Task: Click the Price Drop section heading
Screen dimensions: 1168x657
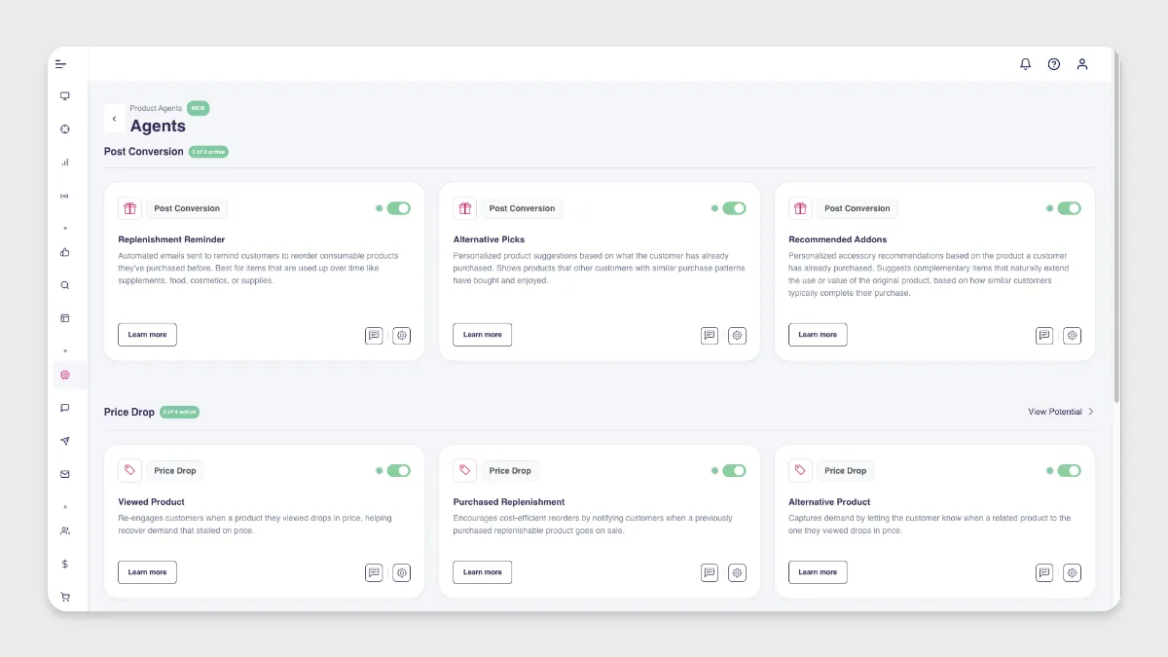Action: click(129, 412)
